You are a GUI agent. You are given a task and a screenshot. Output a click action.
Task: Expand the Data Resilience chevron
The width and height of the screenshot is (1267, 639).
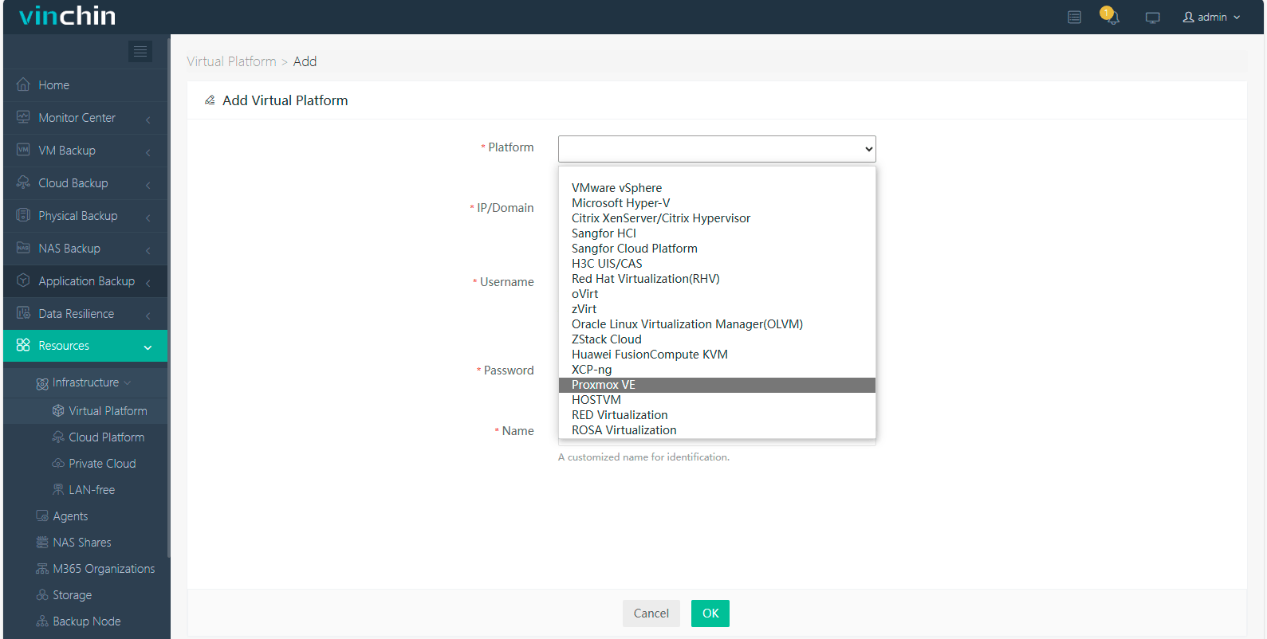coord(148,316)
